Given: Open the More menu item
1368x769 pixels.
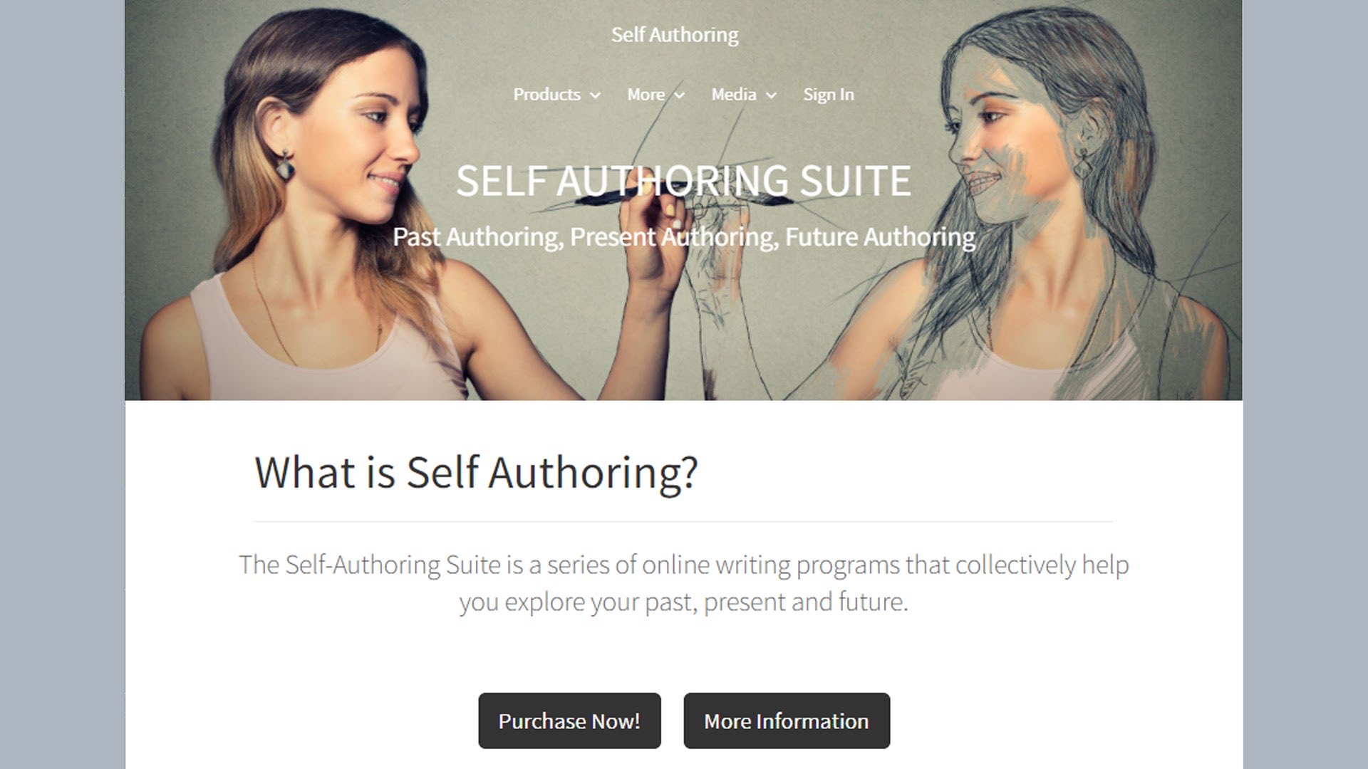Looking at the screenshot, I should [646, 94].
